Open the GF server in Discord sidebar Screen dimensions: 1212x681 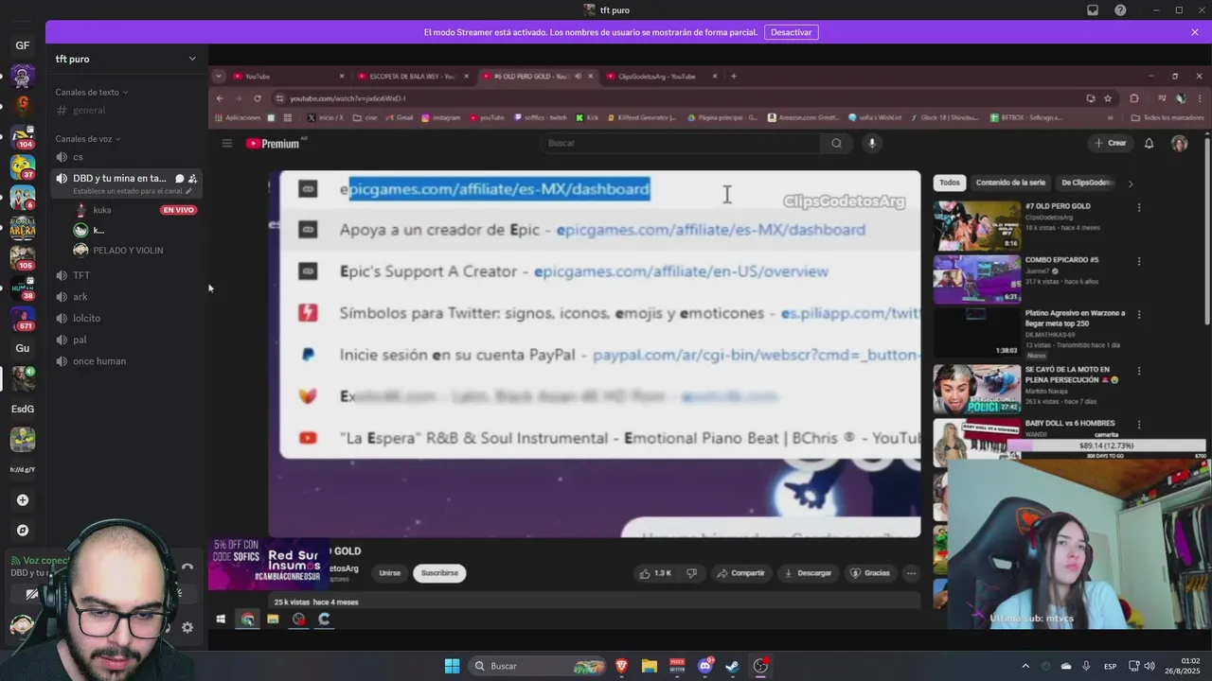pyautogui.click(x=23, y=45)
